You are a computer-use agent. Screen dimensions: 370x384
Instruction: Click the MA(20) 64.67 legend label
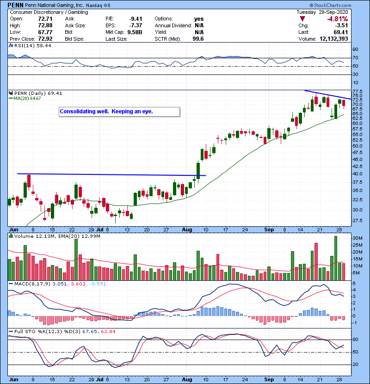(27, 98)
